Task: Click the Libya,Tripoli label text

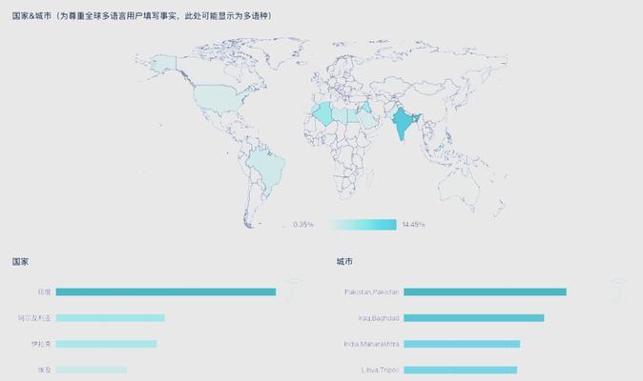Action: tap(380, 370)
